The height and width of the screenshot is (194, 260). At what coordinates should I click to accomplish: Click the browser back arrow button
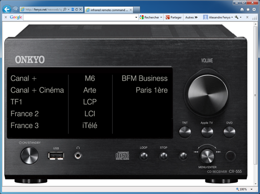pyautogui.click(x=7, y=9)
